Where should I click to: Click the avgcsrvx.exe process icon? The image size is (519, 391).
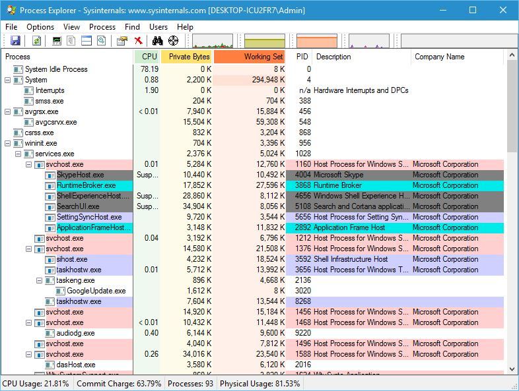click(29, 122)
